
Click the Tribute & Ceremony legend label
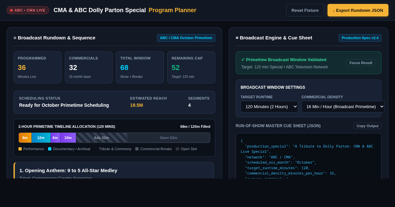pos(115,149)
